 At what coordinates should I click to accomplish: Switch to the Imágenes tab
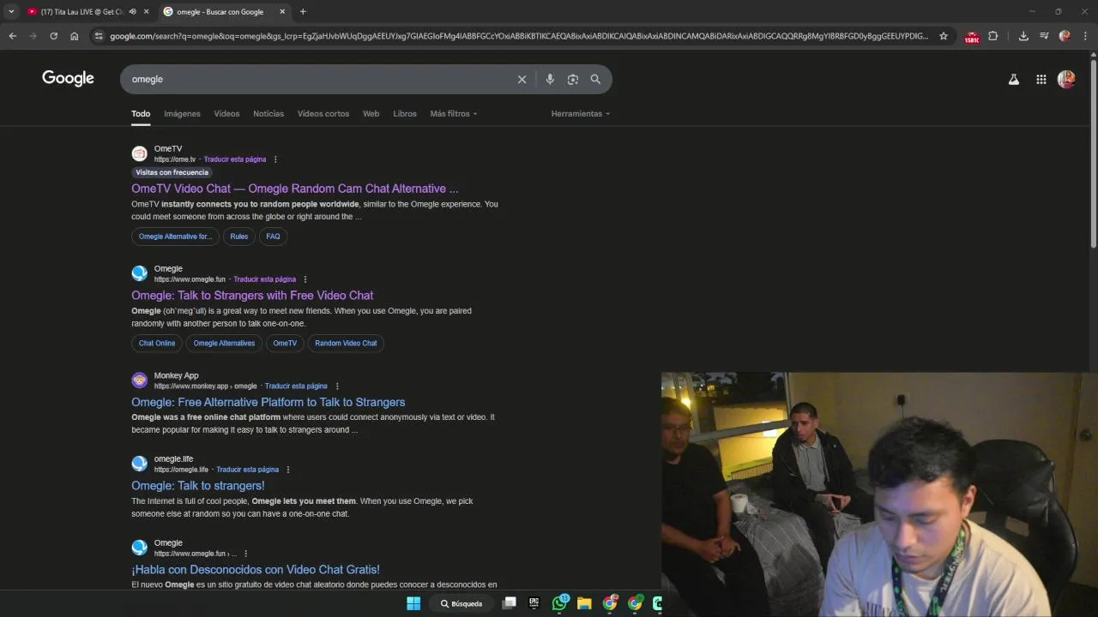tap(182, 114)
